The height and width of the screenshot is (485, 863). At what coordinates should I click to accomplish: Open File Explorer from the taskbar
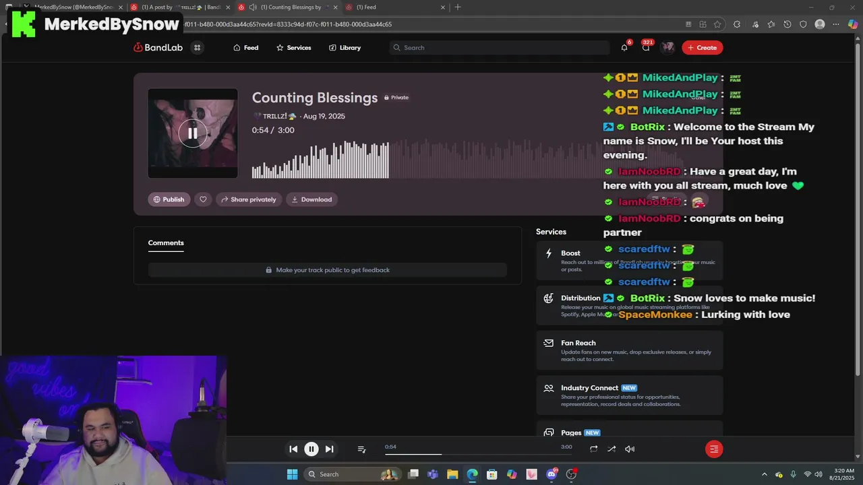point(452,474)
